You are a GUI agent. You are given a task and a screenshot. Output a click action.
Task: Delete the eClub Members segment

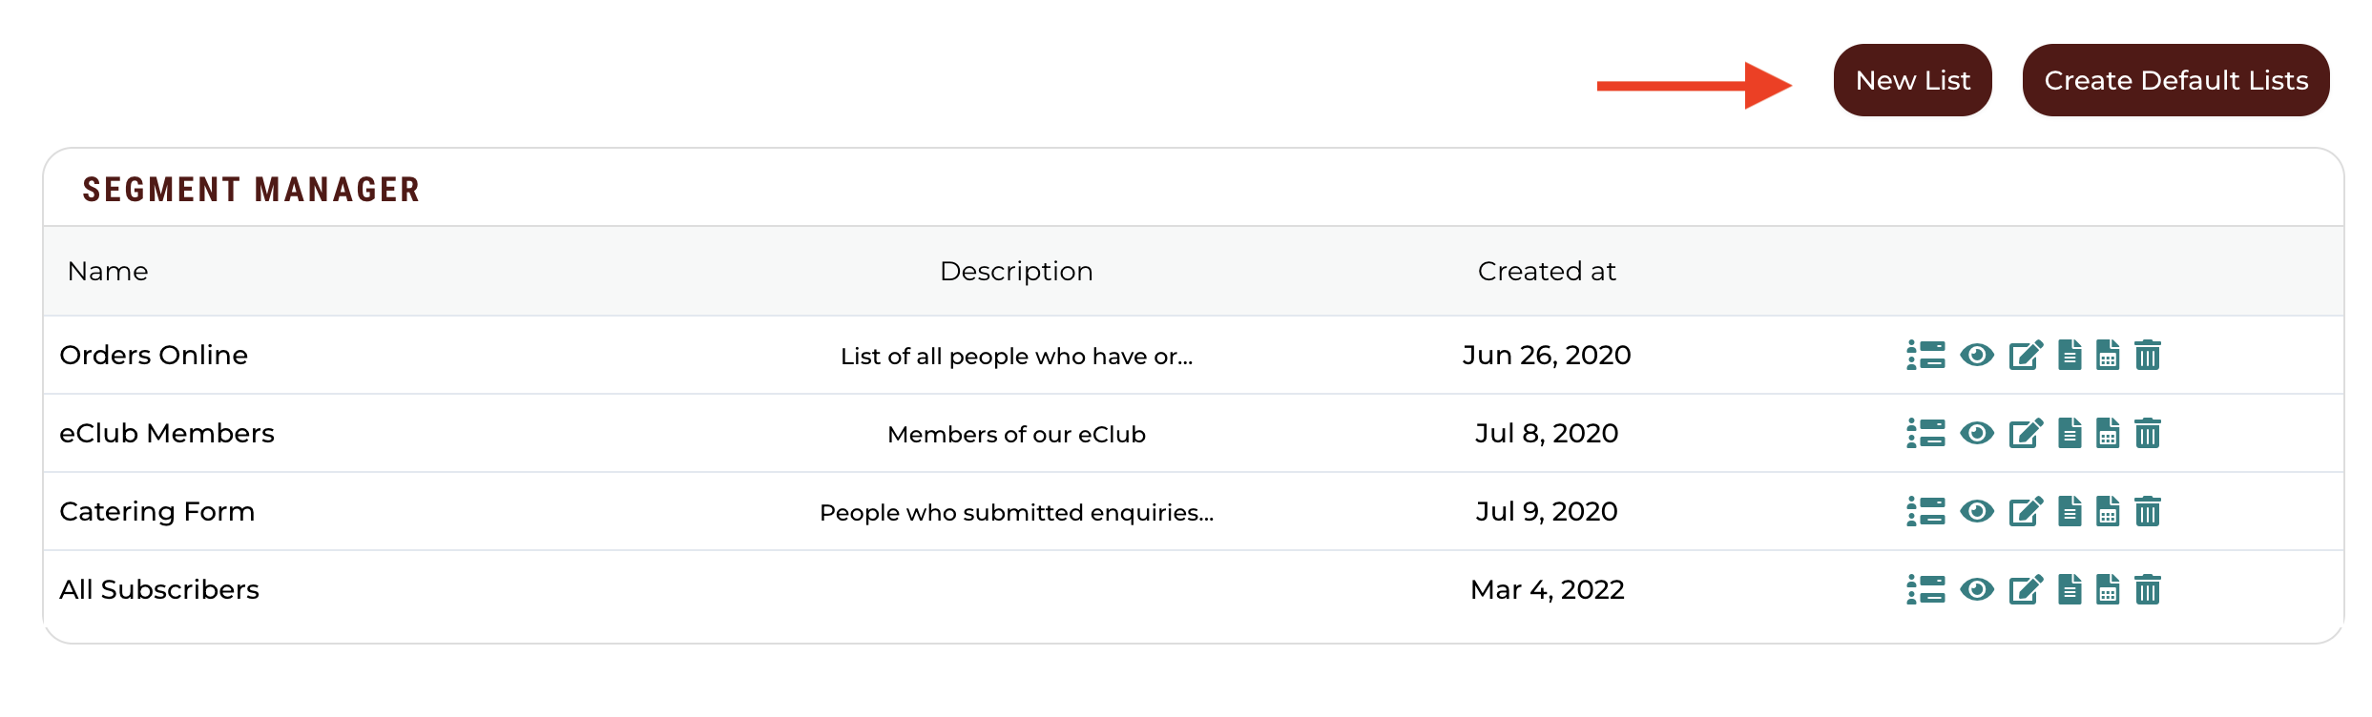tap(2147, 433)
